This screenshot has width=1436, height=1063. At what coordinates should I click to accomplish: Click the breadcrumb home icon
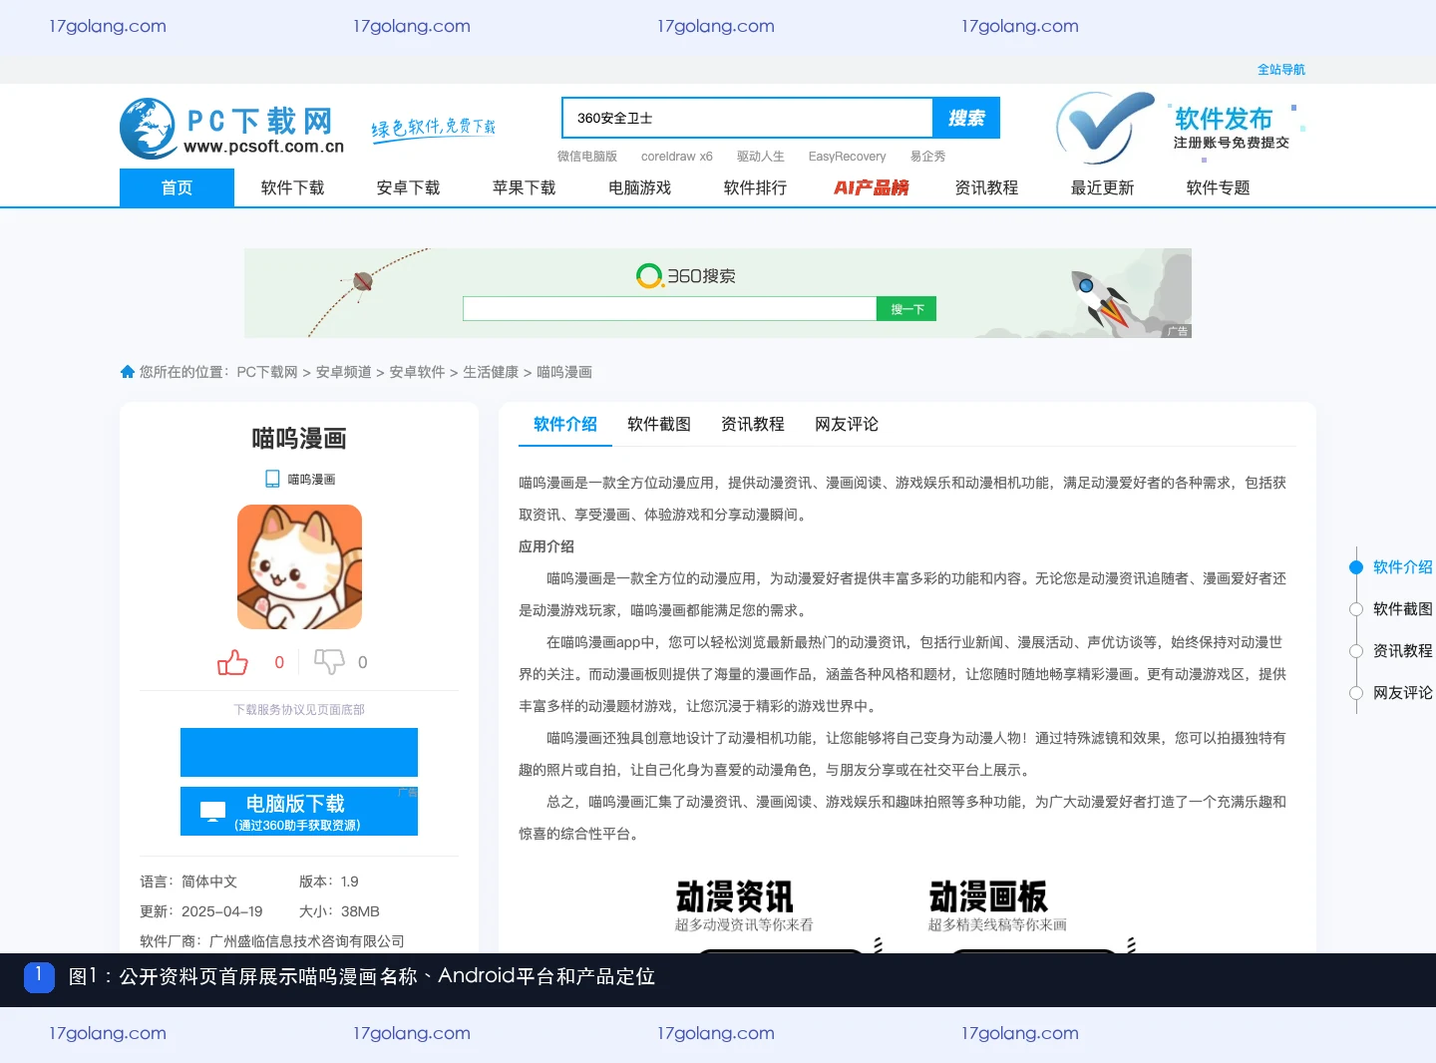[128, 372]
